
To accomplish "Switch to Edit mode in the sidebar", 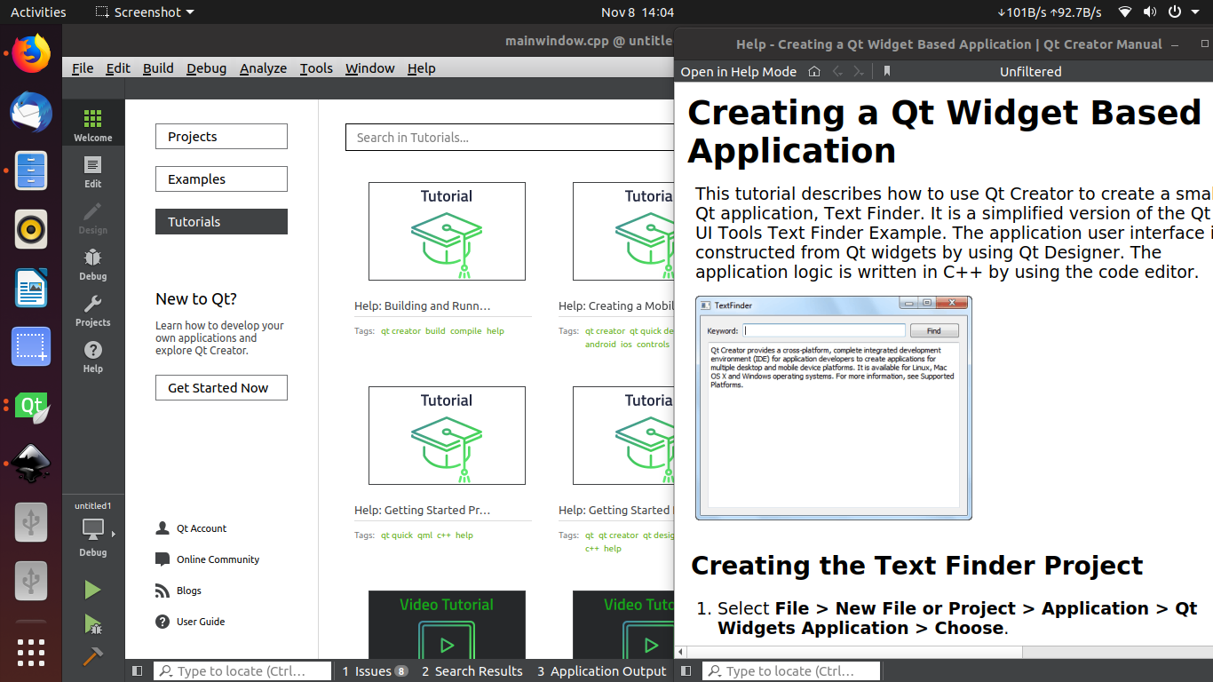I will click(x=92, y=170).
